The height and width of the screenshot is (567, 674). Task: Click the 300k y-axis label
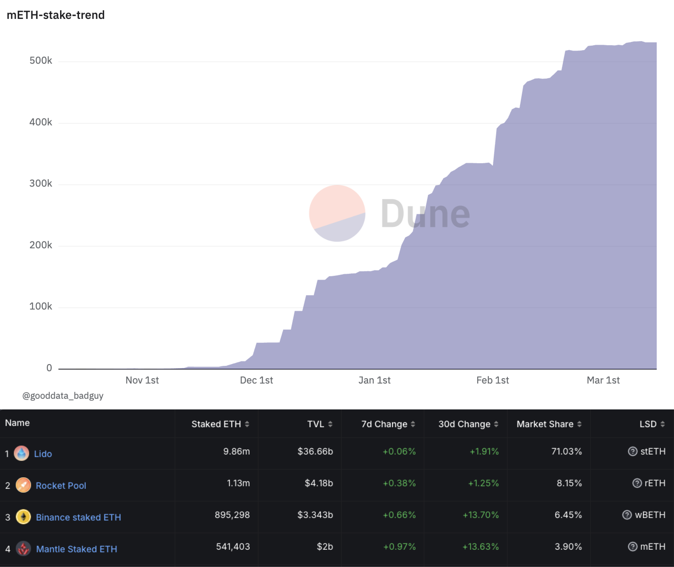pyautogui.click(x=41, y=184)
